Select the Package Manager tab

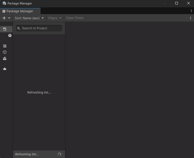pyautogui.click(x=20, y=11)
